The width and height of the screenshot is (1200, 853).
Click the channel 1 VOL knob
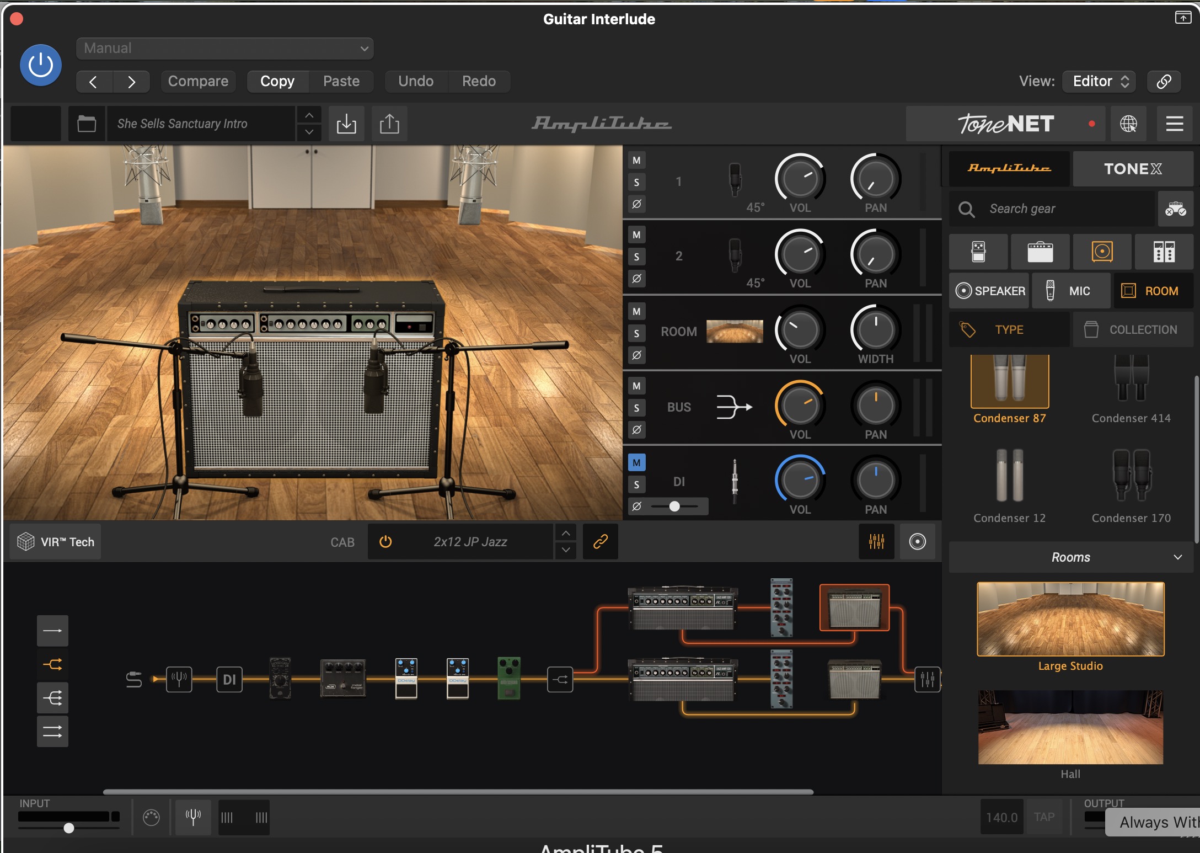pos(800,179)
